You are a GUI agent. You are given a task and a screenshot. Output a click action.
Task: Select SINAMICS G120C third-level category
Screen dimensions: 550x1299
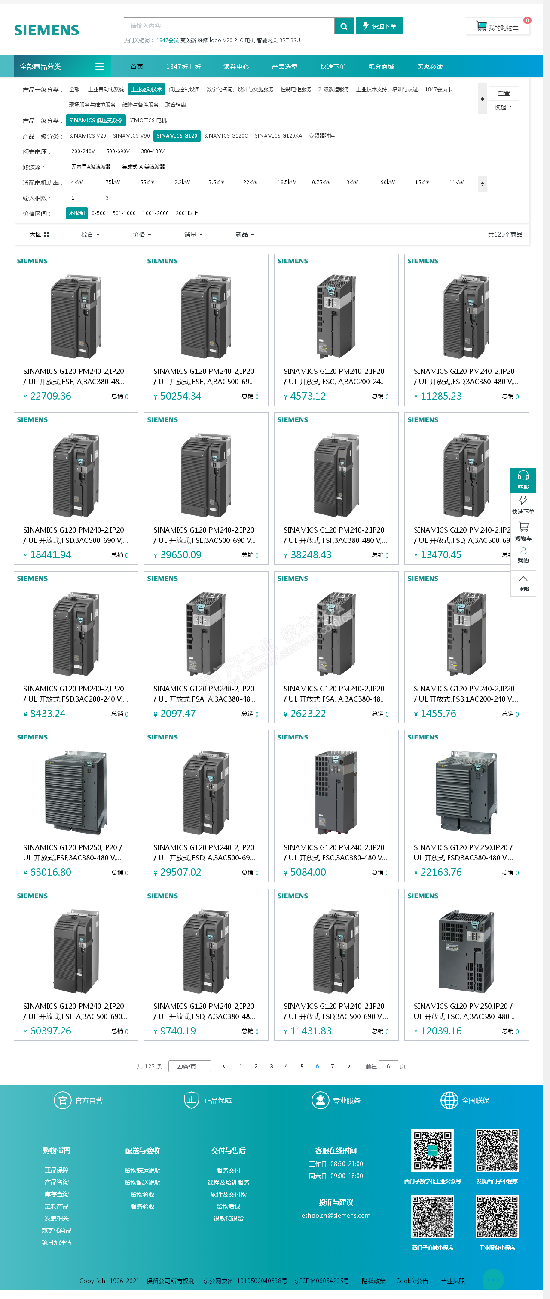coord(226,135)
